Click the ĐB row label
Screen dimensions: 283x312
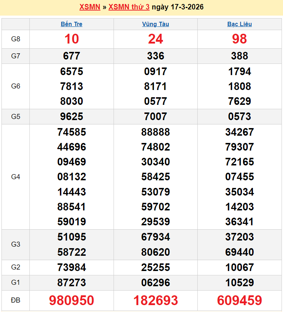(x=16, y=300)
